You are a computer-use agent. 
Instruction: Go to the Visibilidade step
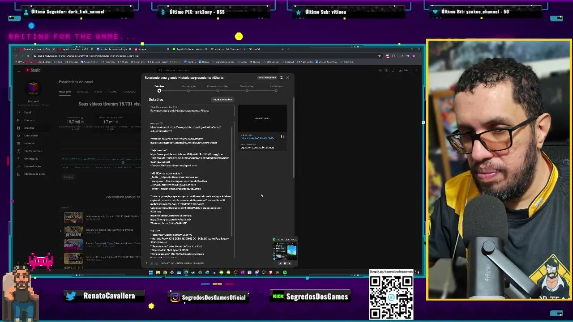click(x=276, y=89)
